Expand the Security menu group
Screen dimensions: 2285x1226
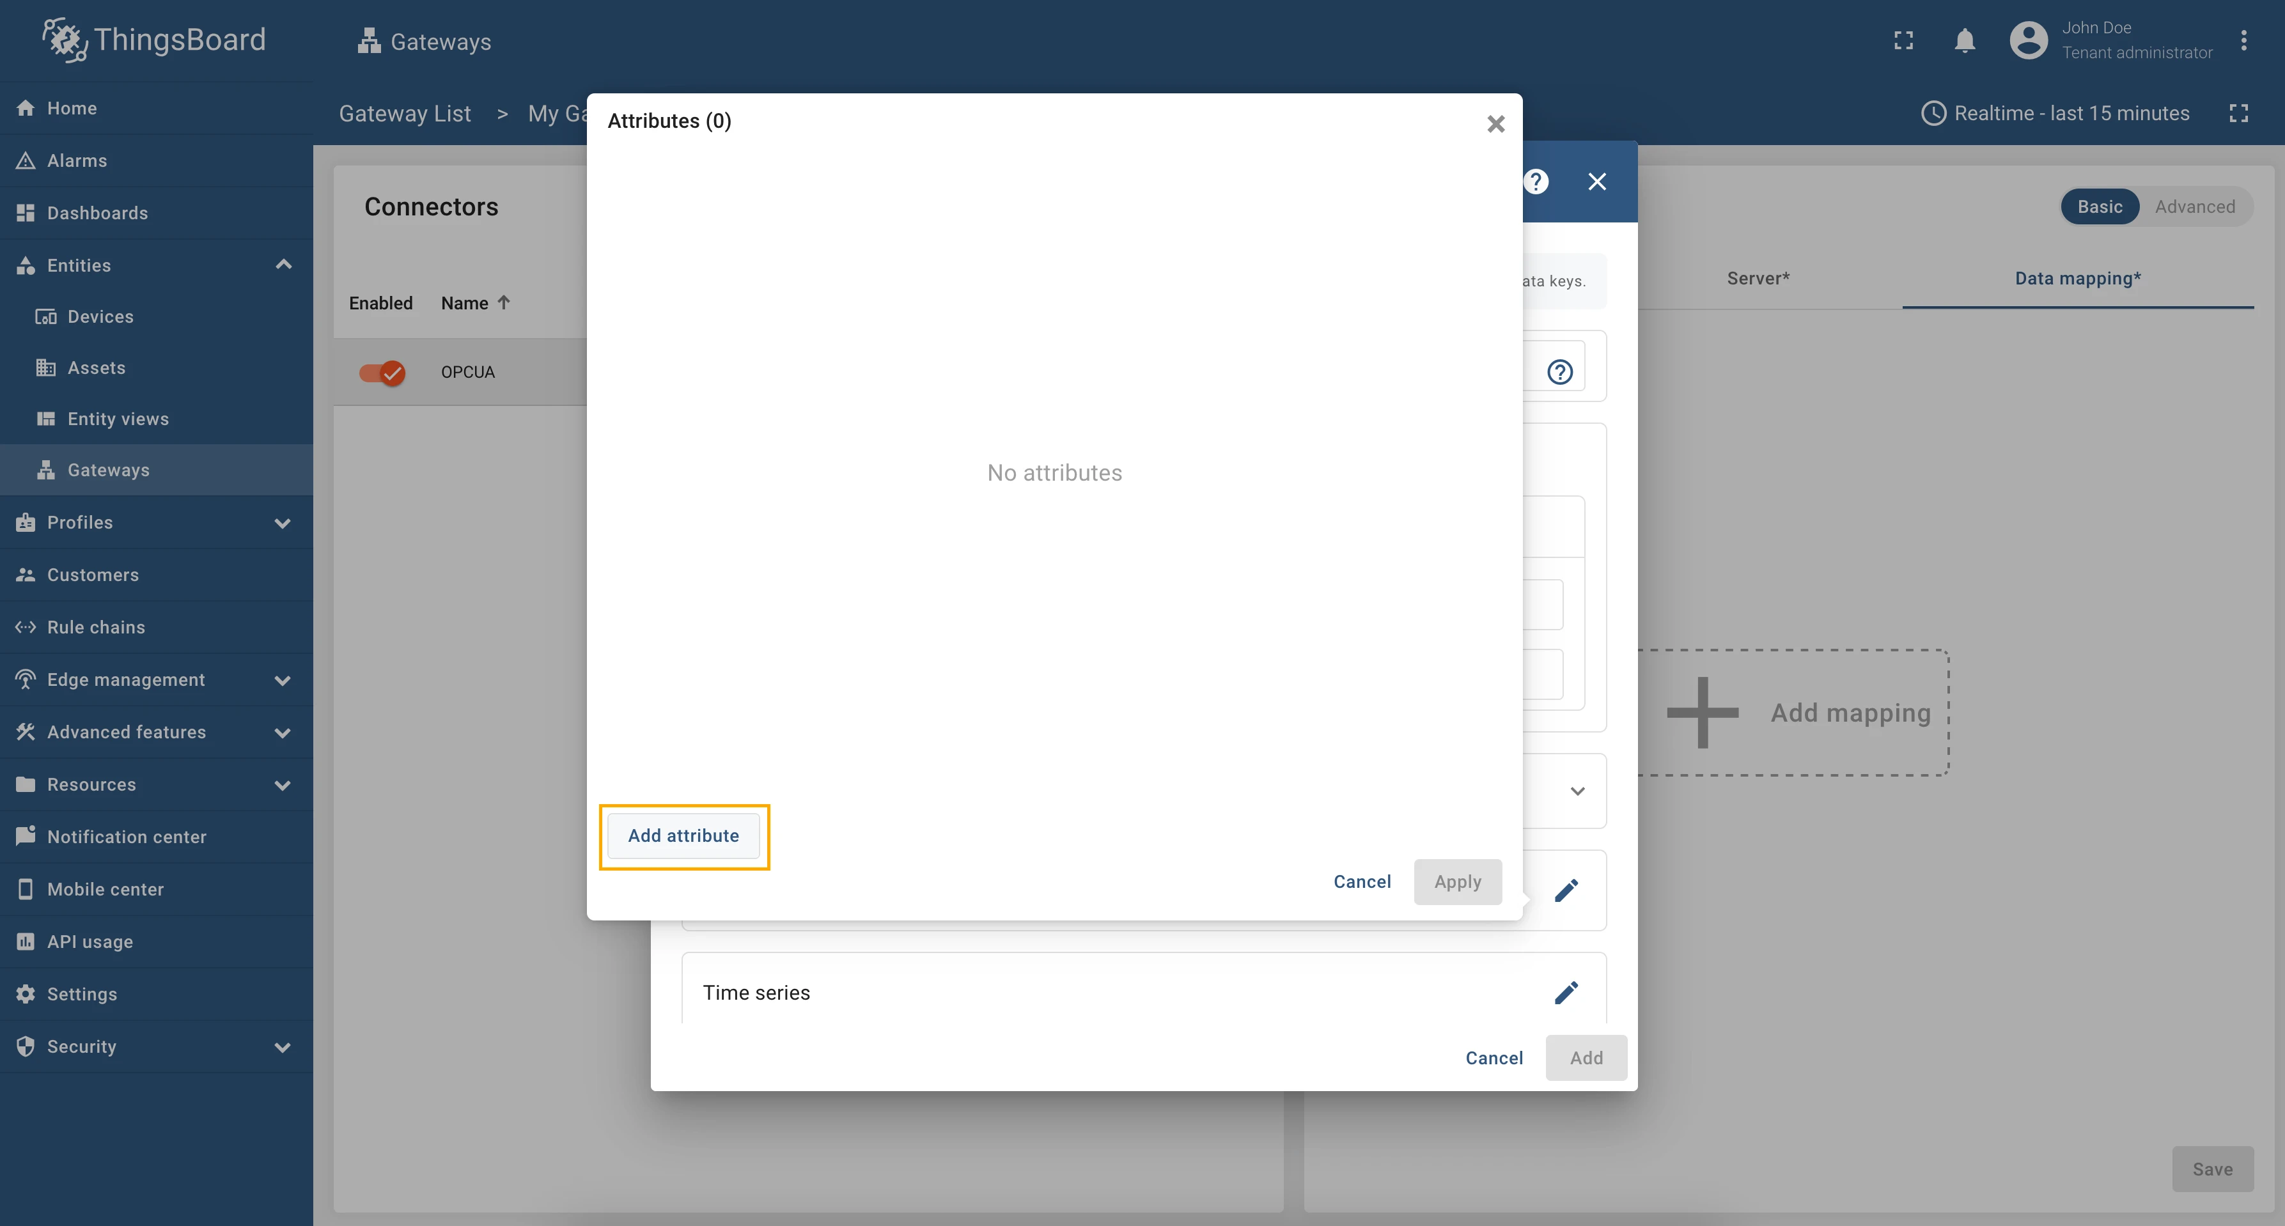[283, 1047]
